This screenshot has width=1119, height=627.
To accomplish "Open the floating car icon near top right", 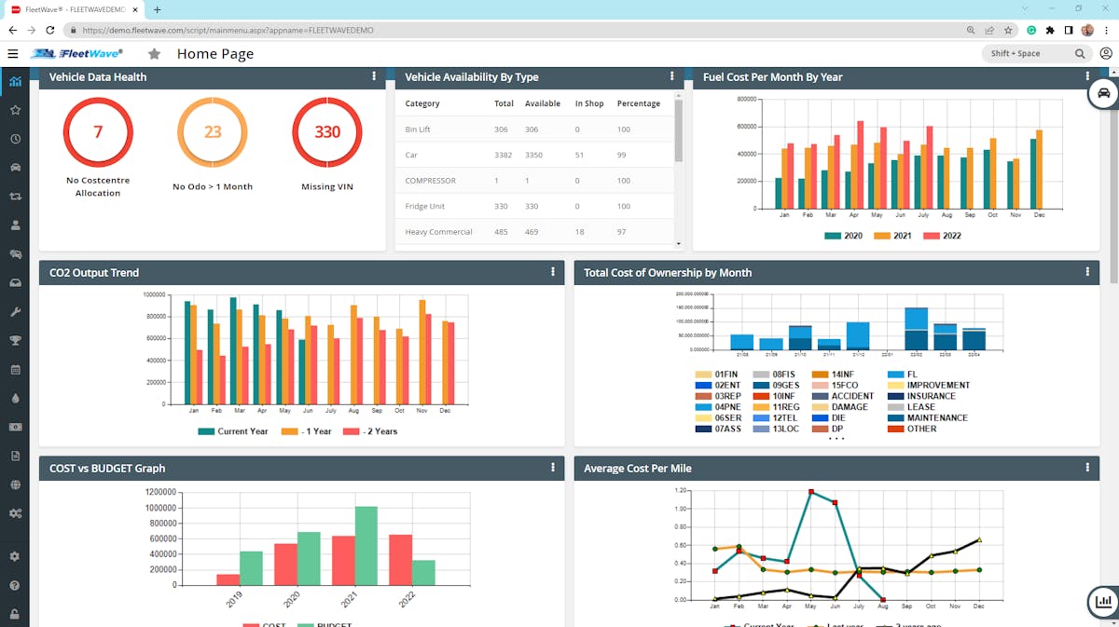I will point(1104,93).
